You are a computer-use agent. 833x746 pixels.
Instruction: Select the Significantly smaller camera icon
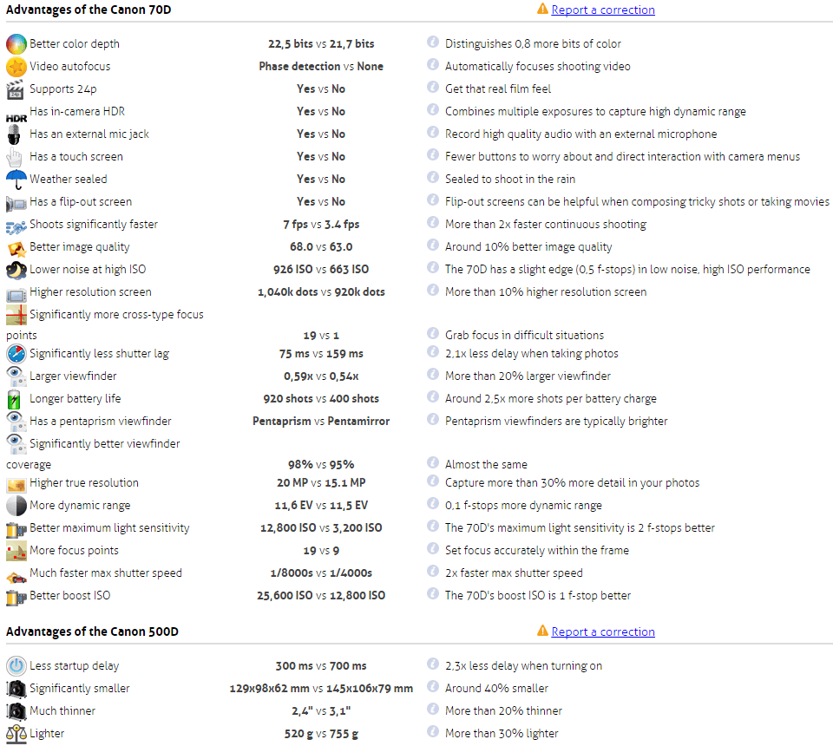coord(16,688)
